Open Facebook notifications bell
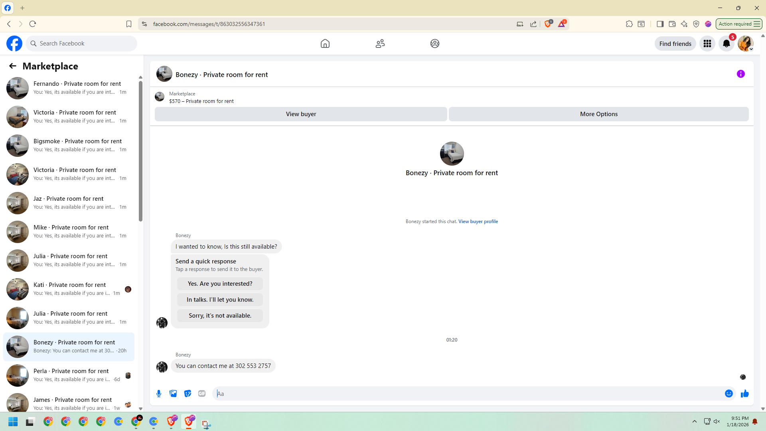Viewport: 766px width, 431px height. tap(726, 43)
